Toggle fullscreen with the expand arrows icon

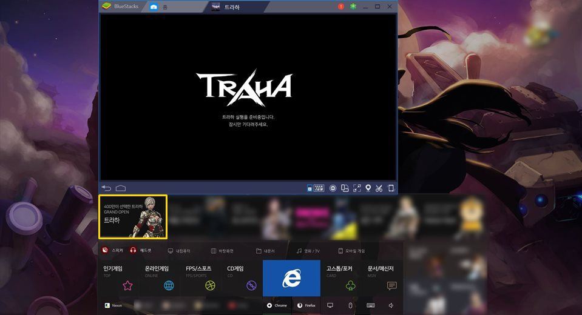click(x=357, y=188)
